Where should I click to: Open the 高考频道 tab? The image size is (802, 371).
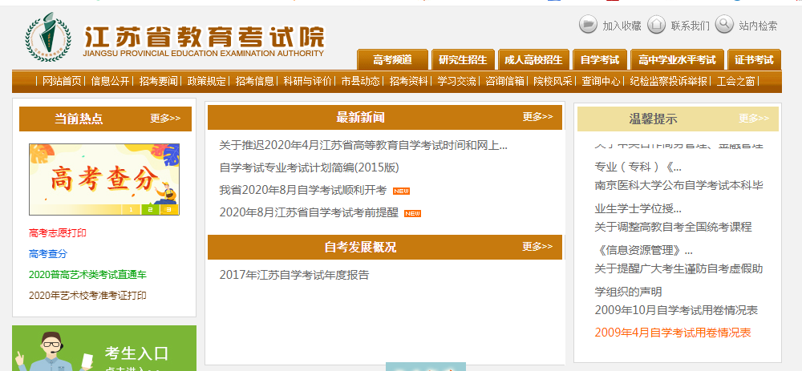(392, 60)
